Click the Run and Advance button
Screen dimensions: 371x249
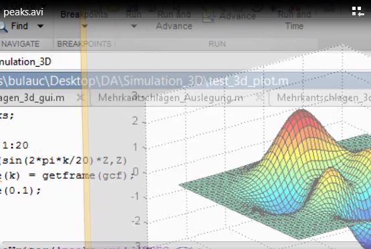coord(174,20)
